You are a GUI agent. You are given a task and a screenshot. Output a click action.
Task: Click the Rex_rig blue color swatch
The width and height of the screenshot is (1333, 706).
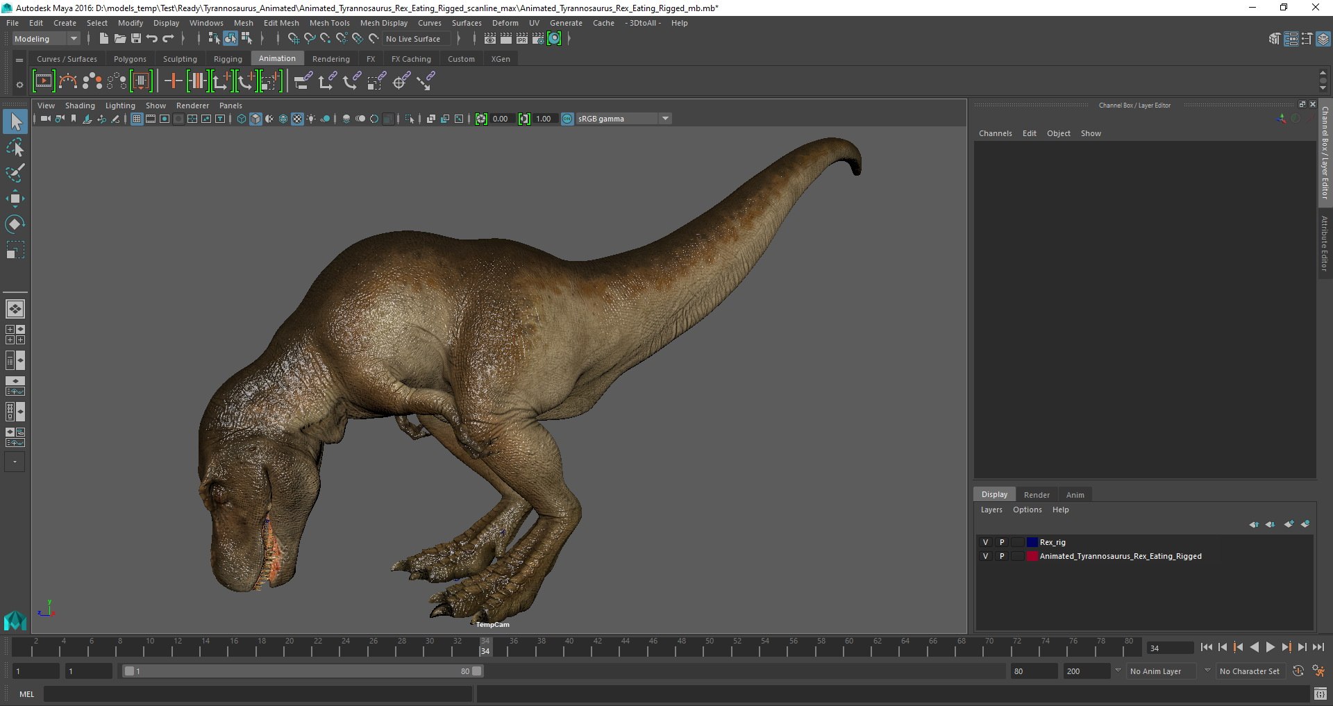tap(1032, 542)
